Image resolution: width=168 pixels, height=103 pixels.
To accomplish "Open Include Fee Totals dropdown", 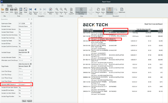I will pyautogui.click(x=31, y=41).
